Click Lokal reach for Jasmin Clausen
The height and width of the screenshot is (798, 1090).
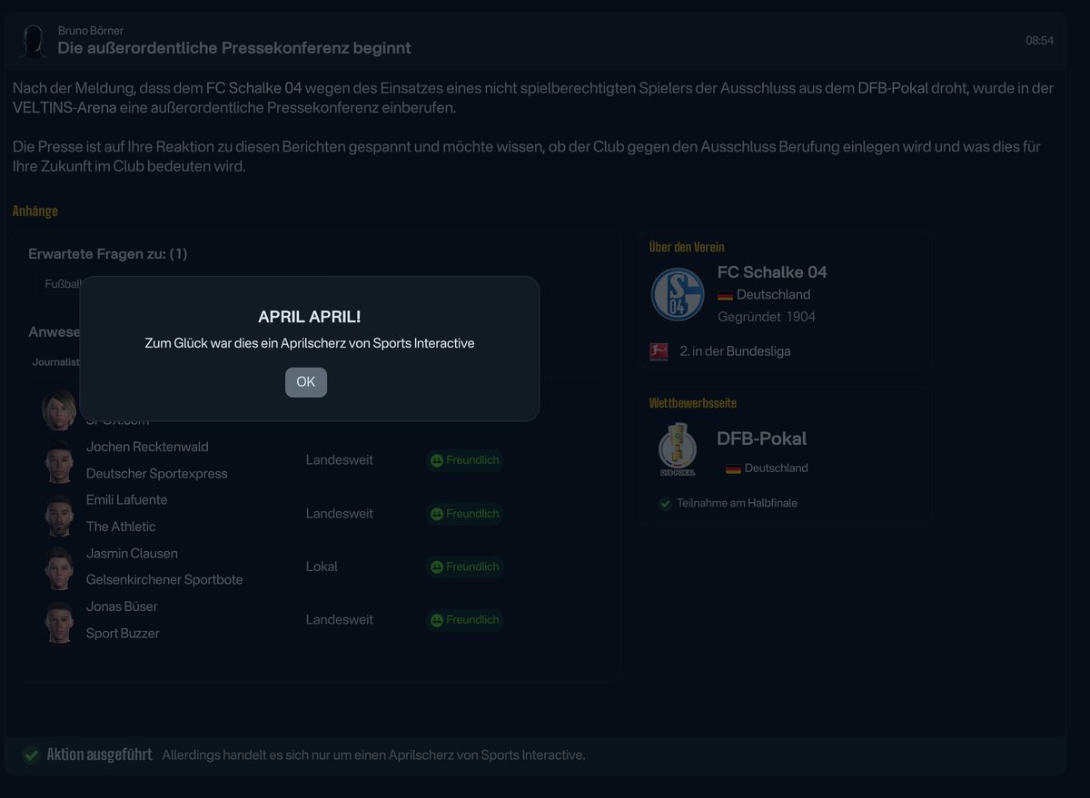coord(322,566)
